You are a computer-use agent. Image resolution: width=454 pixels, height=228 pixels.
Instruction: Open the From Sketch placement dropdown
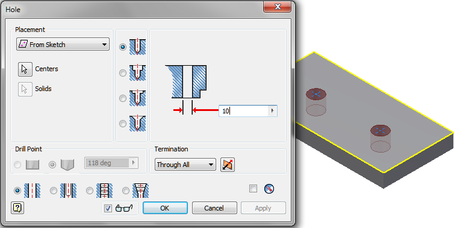coord(63,45)
